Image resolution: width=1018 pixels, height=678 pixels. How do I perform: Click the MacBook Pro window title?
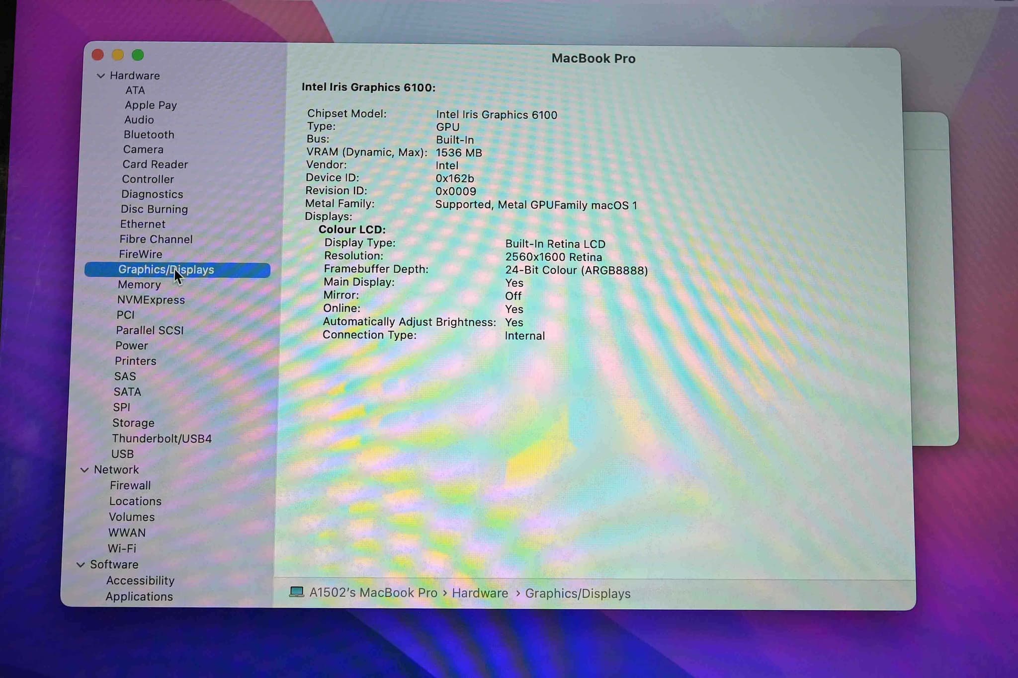pyautogui.click(x=594, y=59)
